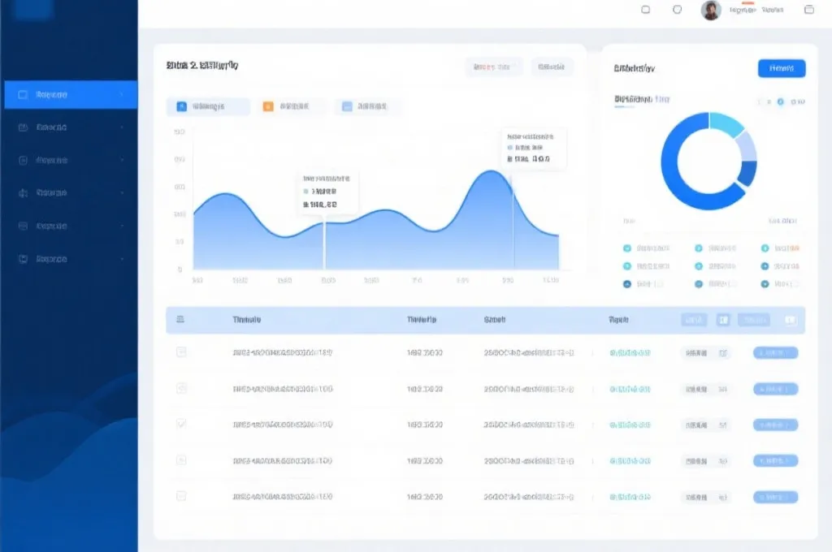
Task: Toggle the checked checkbox in the third table row
Action: 181,424
